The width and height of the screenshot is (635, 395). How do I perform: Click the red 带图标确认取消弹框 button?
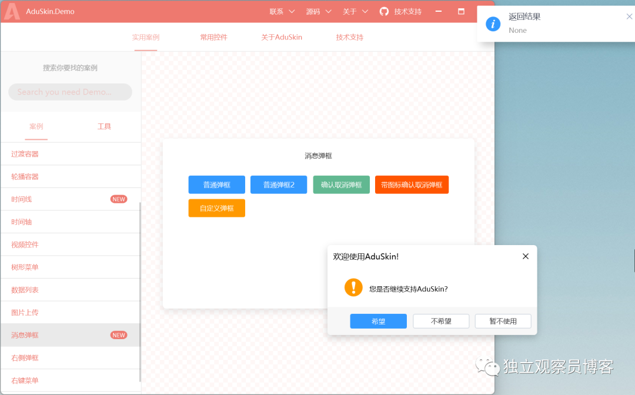(x=412, y=185)
